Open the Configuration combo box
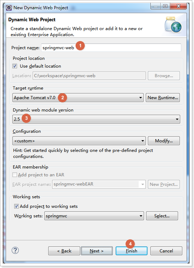This screenshot has height=268, width=194. 79,141
